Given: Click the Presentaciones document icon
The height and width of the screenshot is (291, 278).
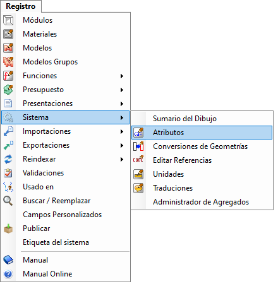Looking at the screenshot, I should [x=8, y=104].
